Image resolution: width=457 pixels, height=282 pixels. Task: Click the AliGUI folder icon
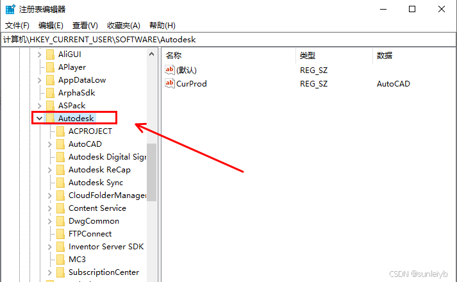51,54
